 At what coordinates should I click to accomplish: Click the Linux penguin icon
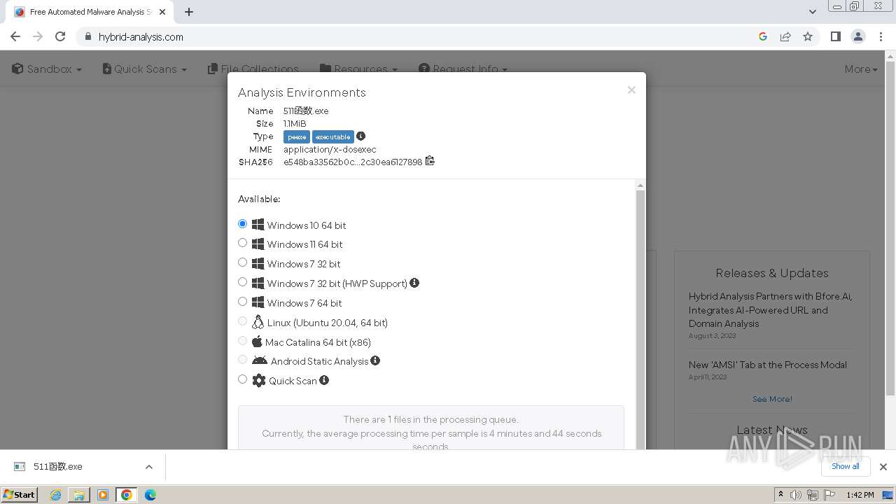coord(258,322)
